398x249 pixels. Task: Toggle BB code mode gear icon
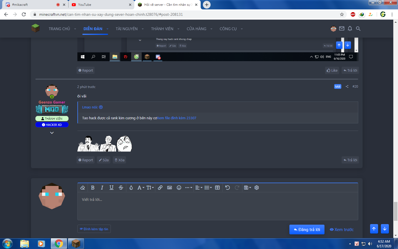tap(256, 188)
